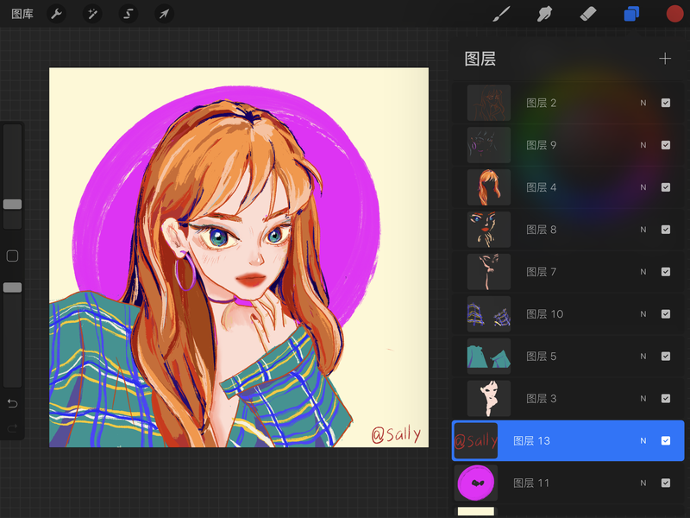Open blend mode N for 图层 13
Image resolution: width=690 pixels, height=518 pixels.
tap(643, 441)
